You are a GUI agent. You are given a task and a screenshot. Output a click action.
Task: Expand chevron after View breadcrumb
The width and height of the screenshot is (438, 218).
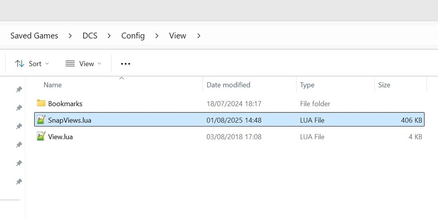(x=199, y=36)
